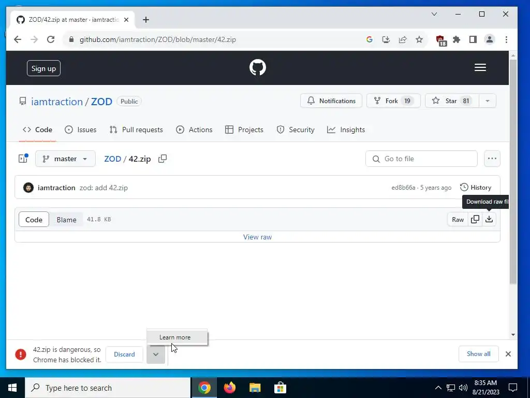The image size is (530, 398).
Task: Click the Go to file search field
Action: (x=421, y=159)
